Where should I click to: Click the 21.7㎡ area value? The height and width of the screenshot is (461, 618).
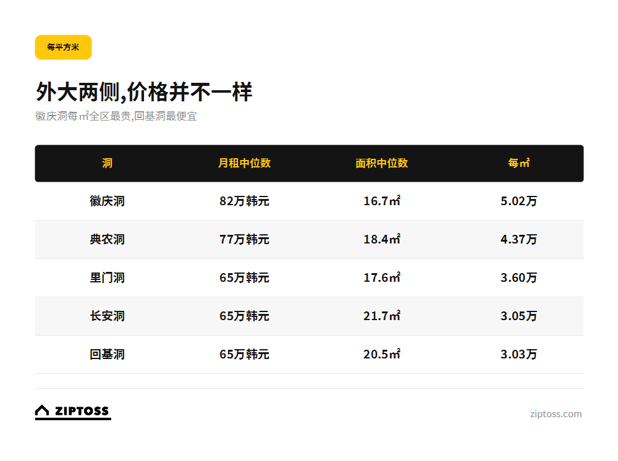[x=381, y=316]
